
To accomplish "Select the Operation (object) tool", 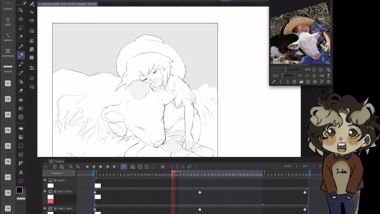I will click(21, 10).
